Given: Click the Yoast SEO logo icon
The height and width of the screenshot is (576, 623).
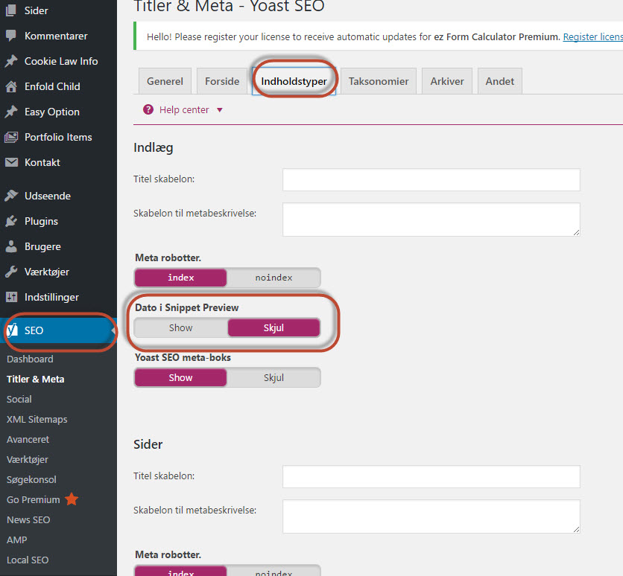Looking at the screenshot, I should point(12,330).
